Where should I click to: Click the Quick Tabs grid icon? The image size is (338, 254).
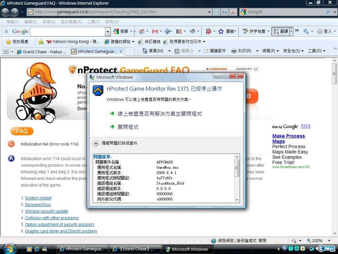(6, 52)
